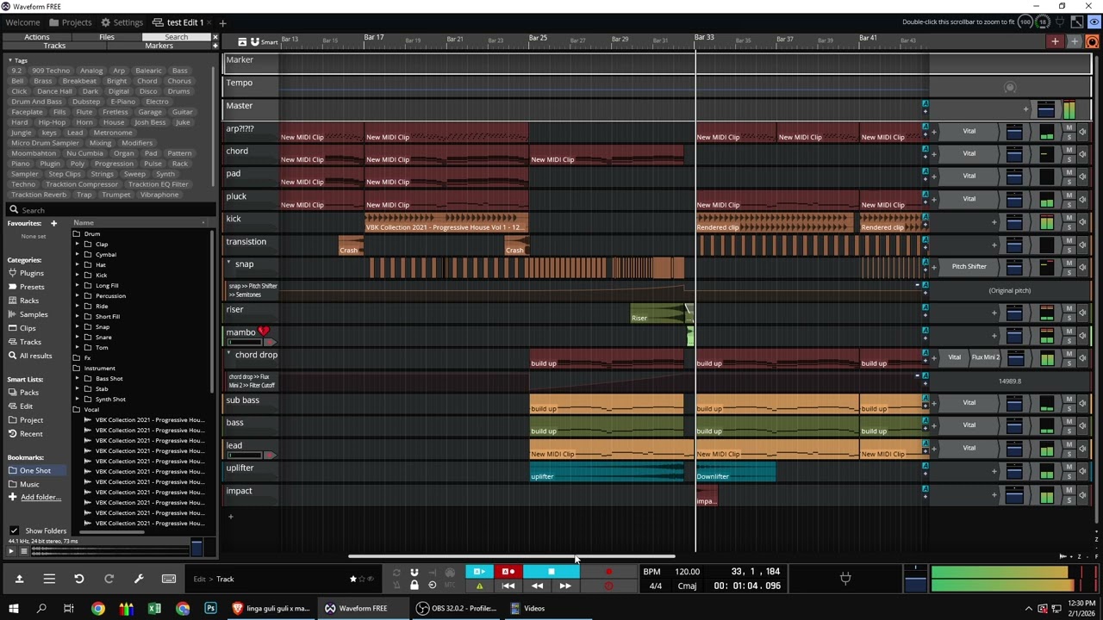Mute the arp track with M button
Screen dimensions: 1103x620
click(x=1069, y=128)
